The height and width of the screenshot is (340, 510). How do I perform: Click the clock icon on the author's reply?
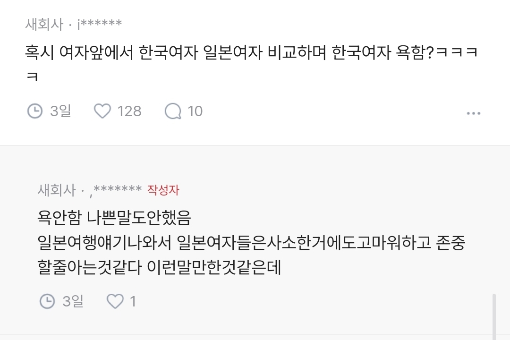tap(47, 301)
